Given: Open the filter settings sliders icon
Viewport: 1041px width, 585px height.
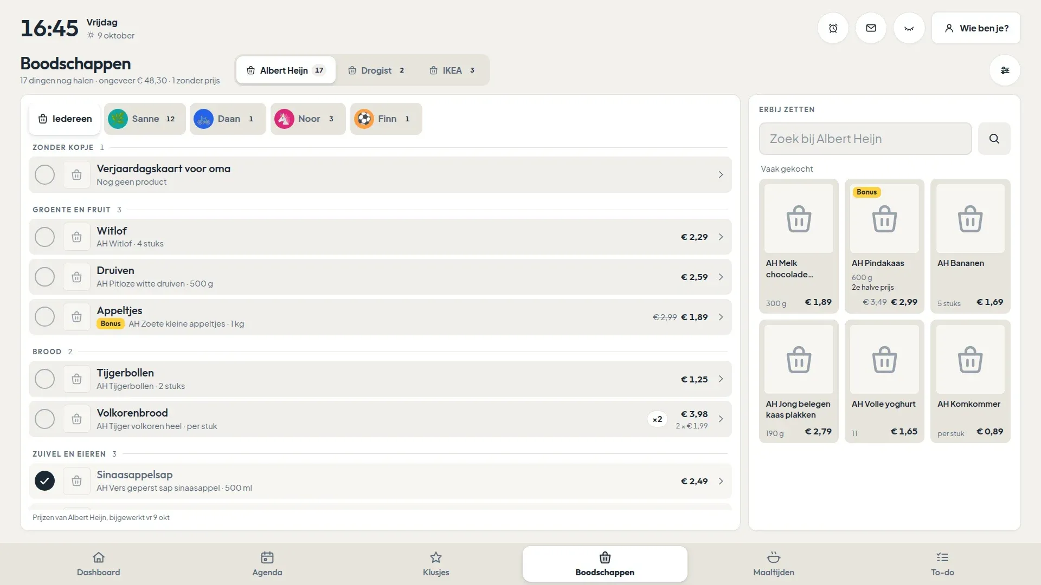Looking at the screenshot, I should 1005,70.
